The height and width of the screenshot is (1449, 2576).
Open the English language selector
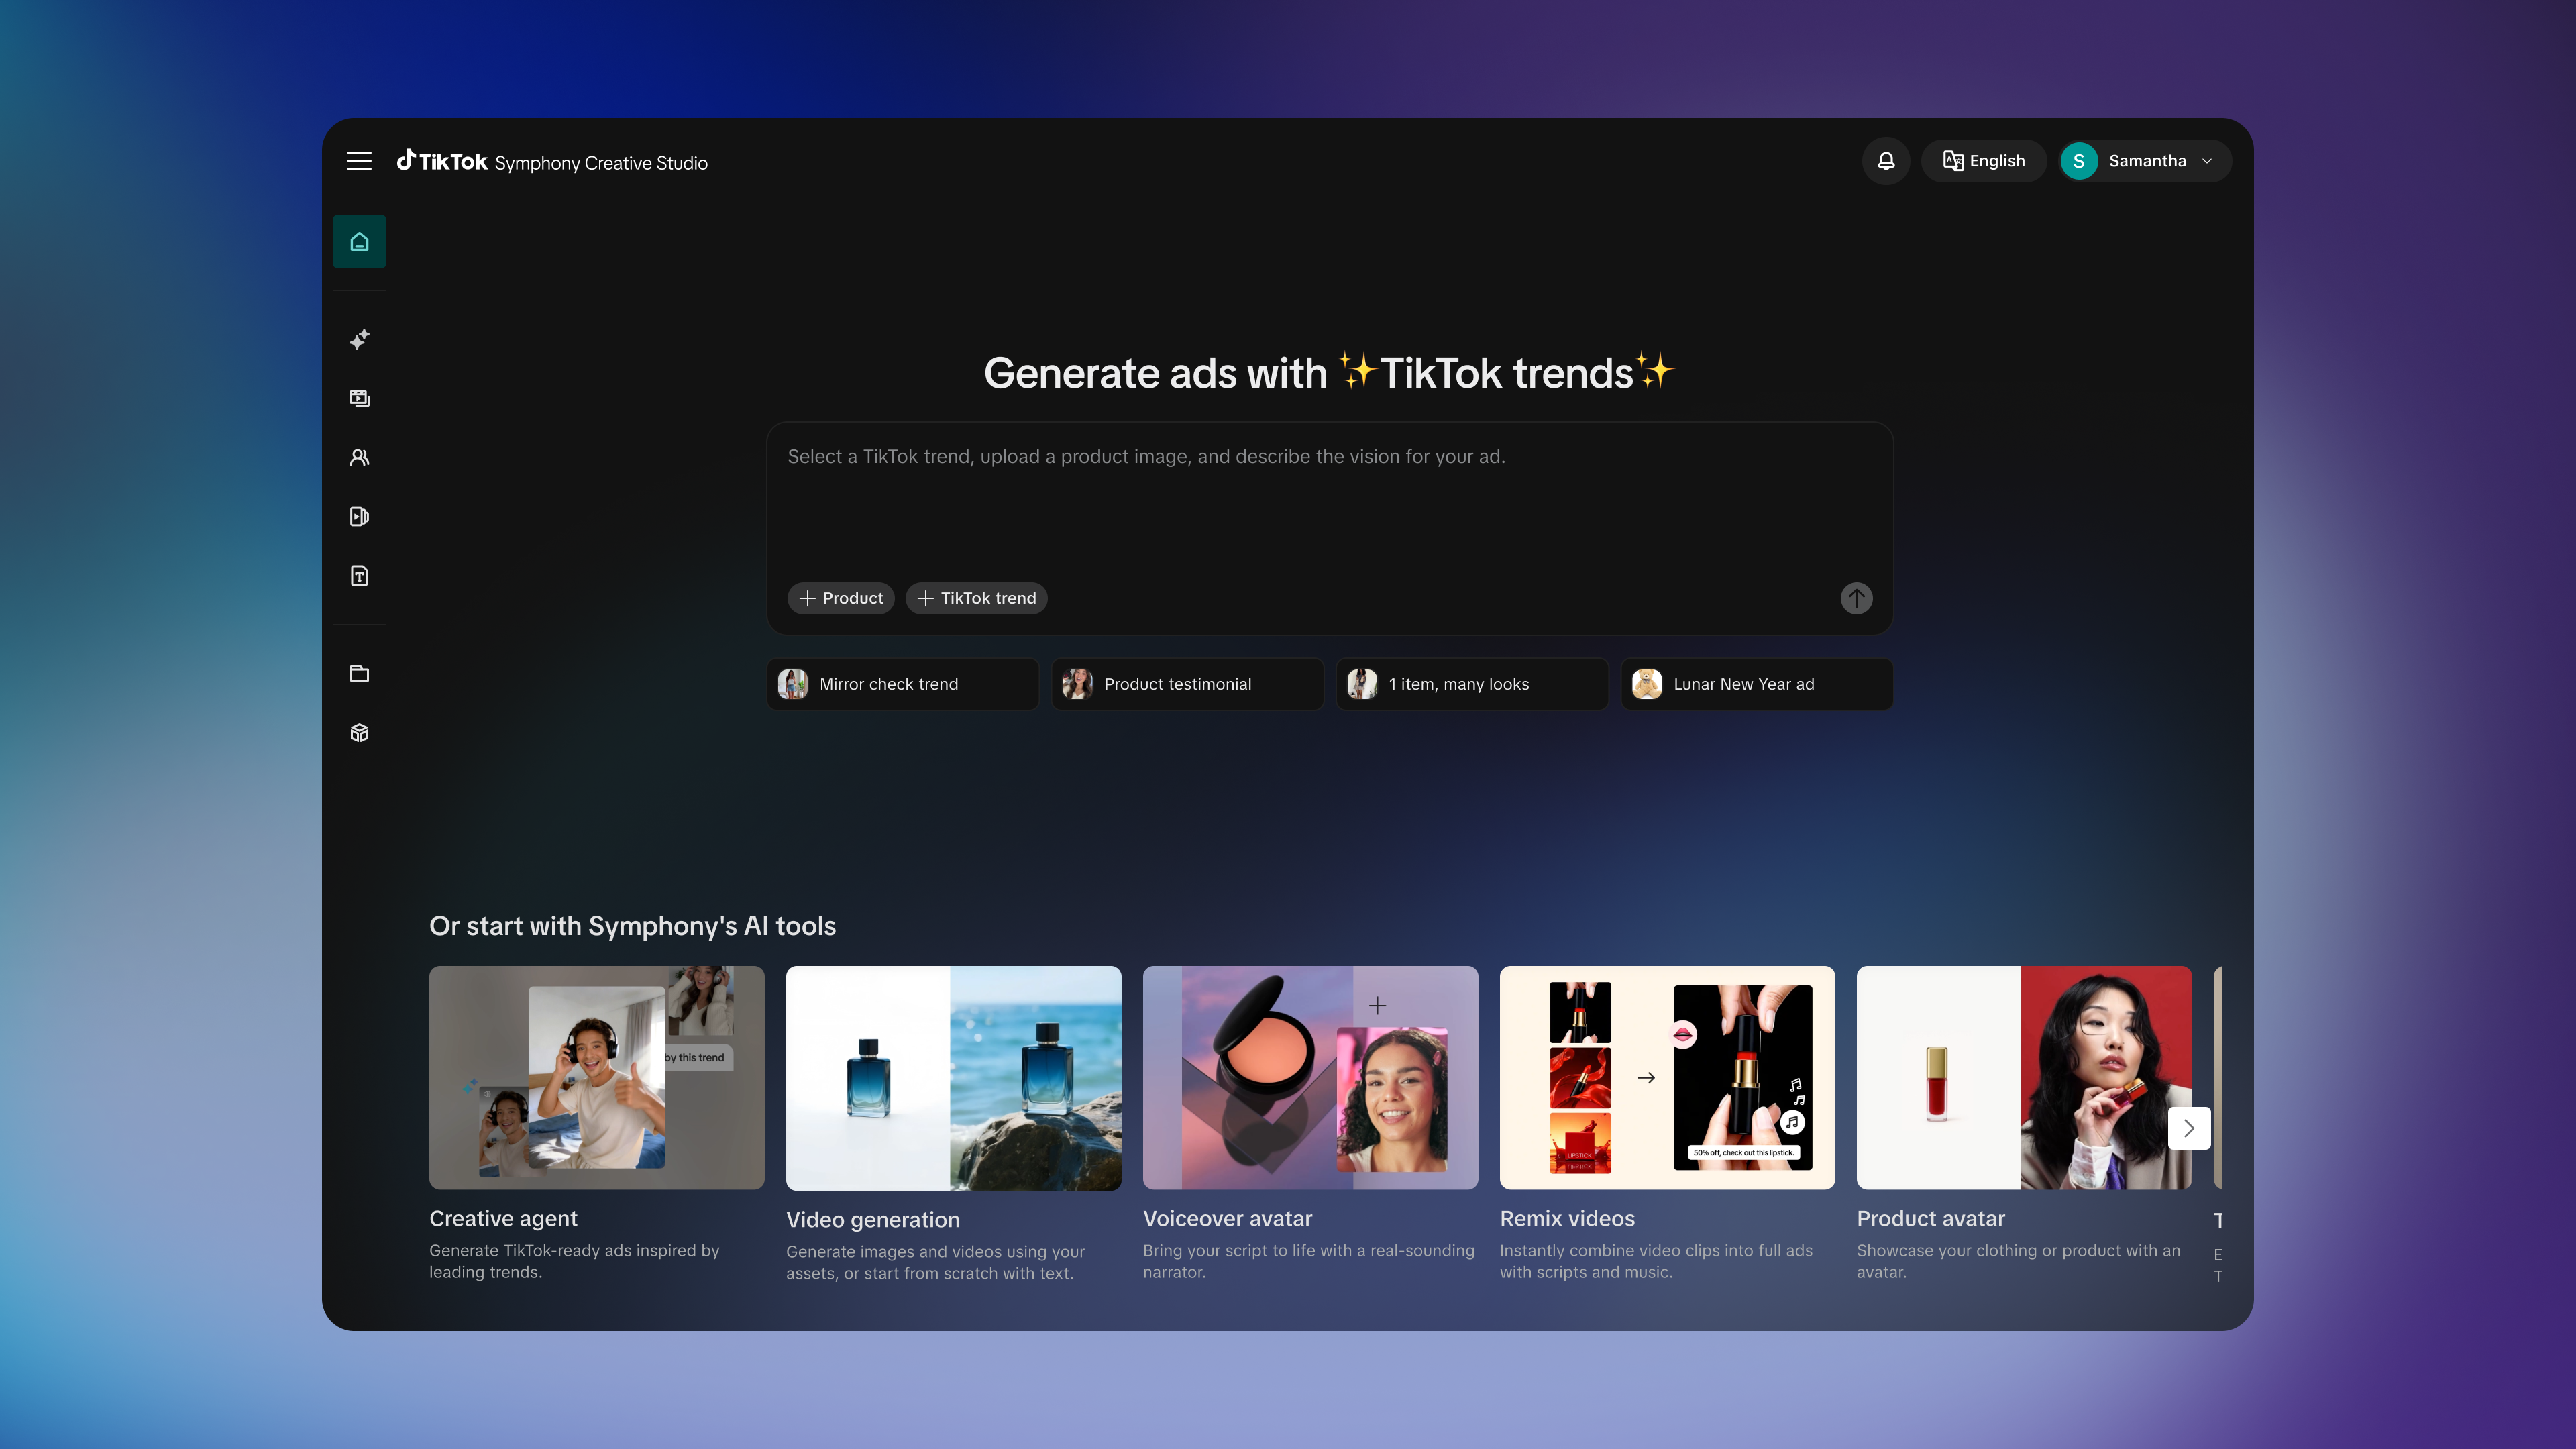(1983, 160)
